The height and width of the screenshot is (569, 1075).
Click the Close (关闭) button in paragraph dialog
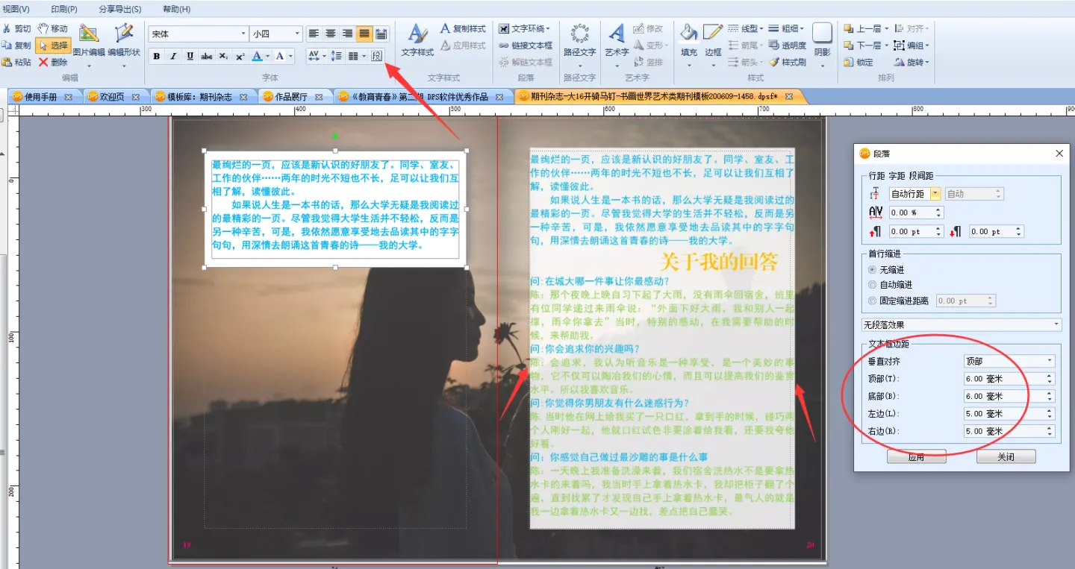coord(1006,457)
